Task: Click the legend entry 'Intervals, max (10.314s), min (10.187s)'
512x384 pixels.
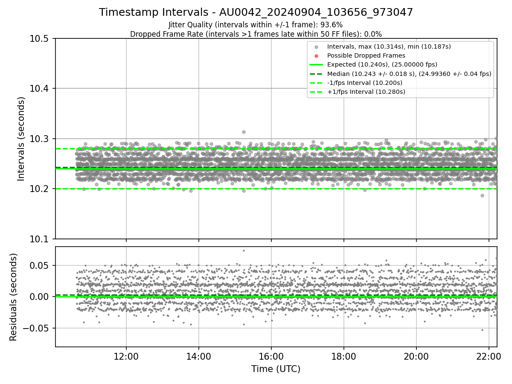Action: [389, 47]
